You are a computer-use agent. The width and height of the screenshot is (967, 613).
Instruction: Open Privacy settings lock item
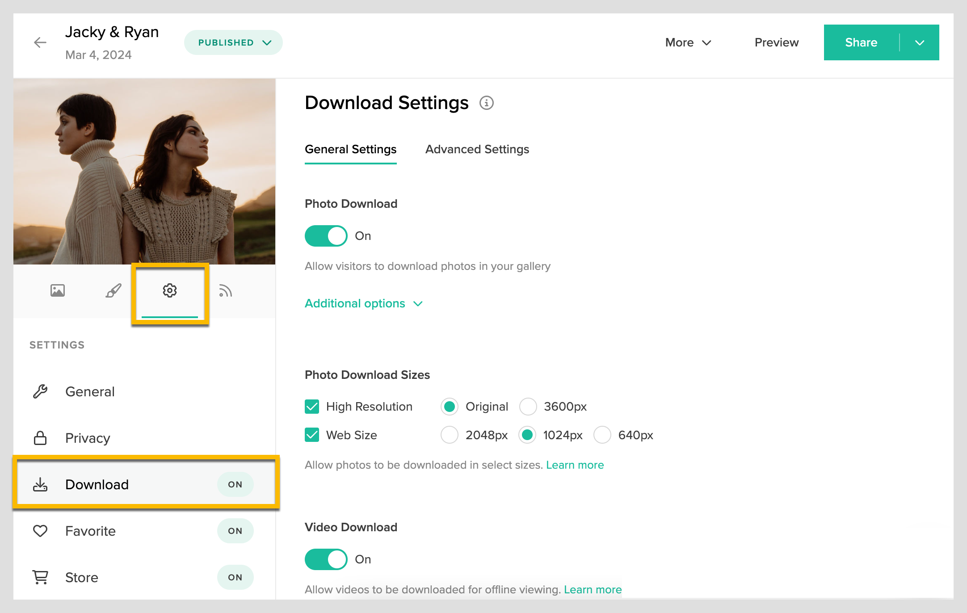[87, 438]
